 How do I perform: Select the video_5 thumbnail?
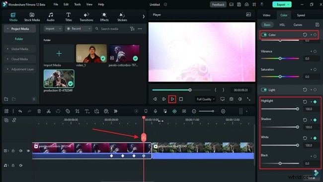click(x=91, y=53)
